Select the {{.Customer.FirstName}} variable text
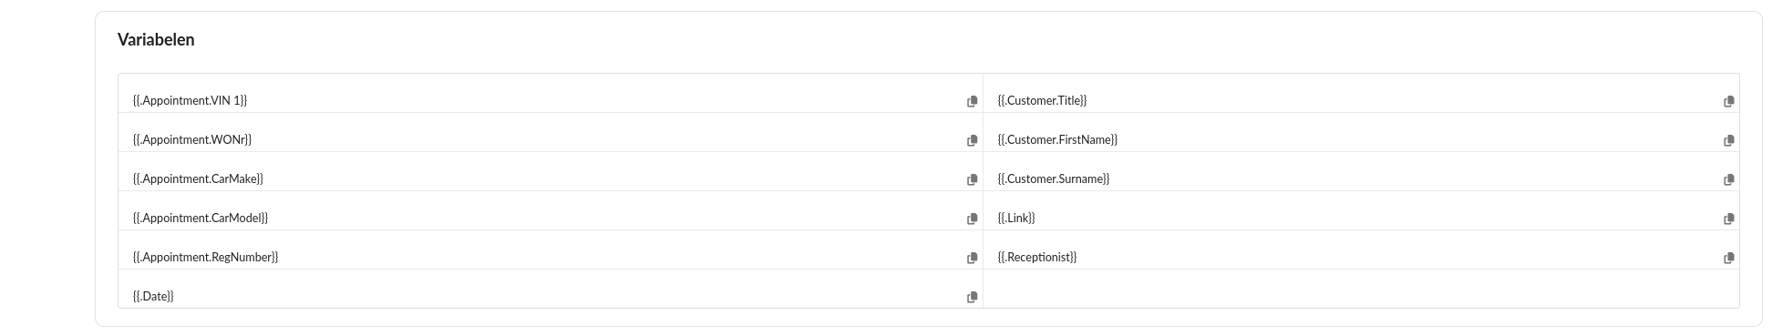 [x=1057, y=139]
